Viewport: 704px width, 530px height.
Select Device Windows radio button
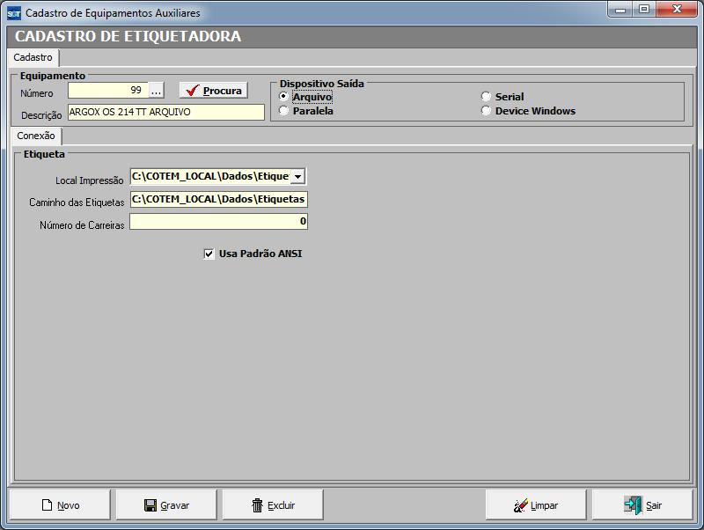tap(486, 111)
